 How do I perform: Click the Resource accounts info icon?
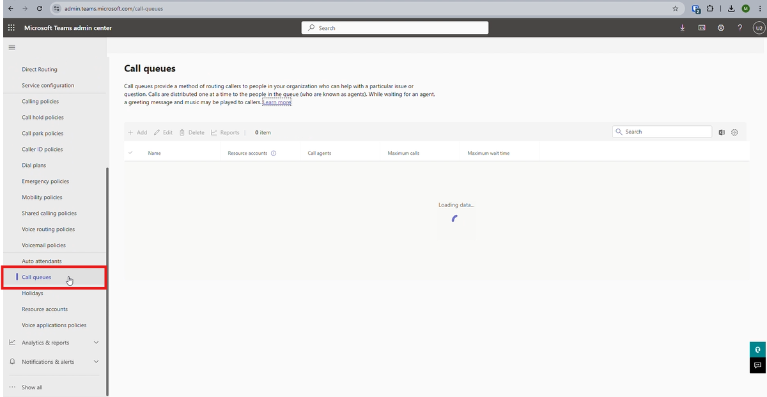coord(274,153)
